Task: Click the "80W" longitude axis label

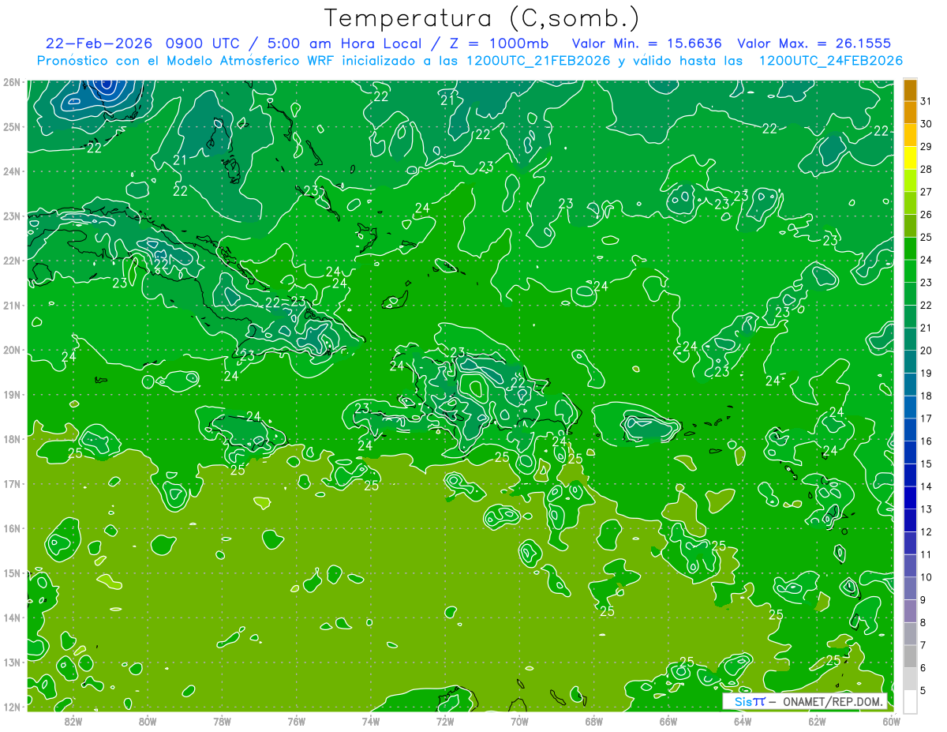Action: [x=148, y=721]
